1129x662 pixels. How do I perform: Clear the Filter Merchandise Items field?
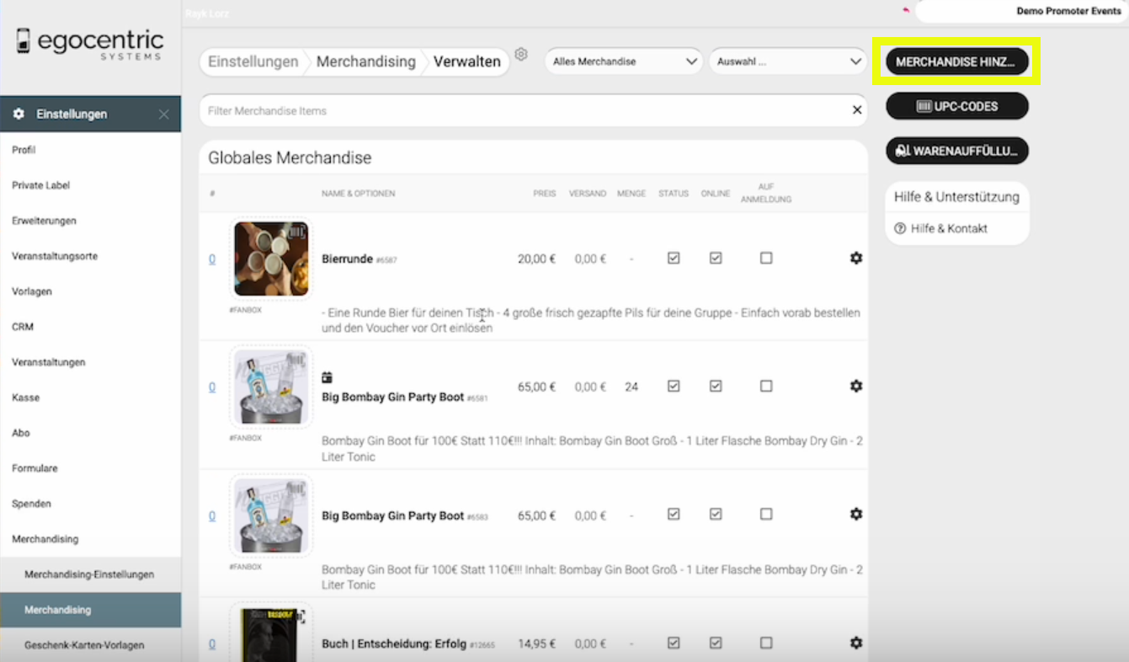point(857,110)
